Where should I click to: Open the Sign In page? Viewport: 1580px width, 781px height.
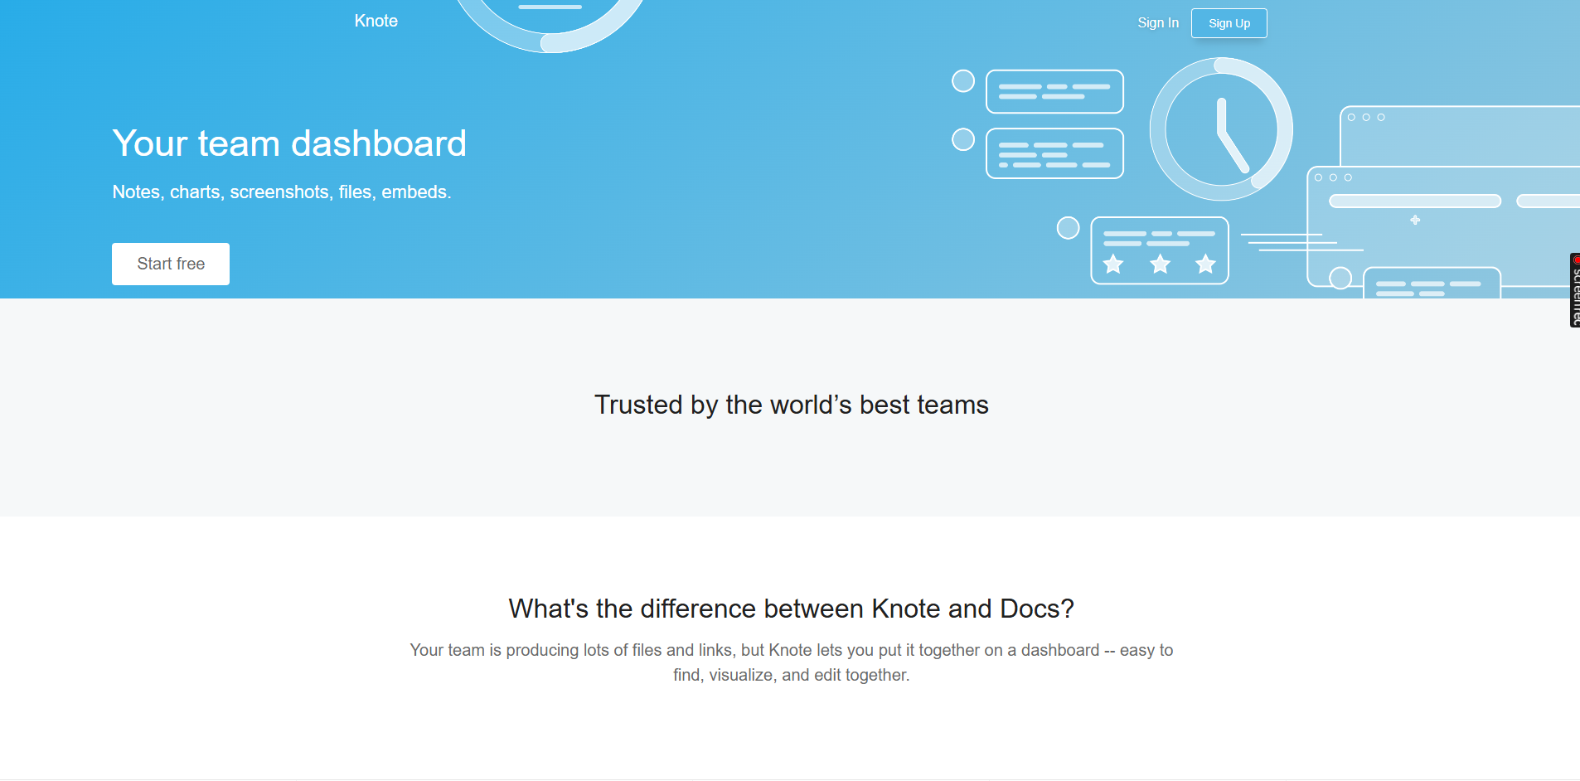click(x=1157, y=23)
